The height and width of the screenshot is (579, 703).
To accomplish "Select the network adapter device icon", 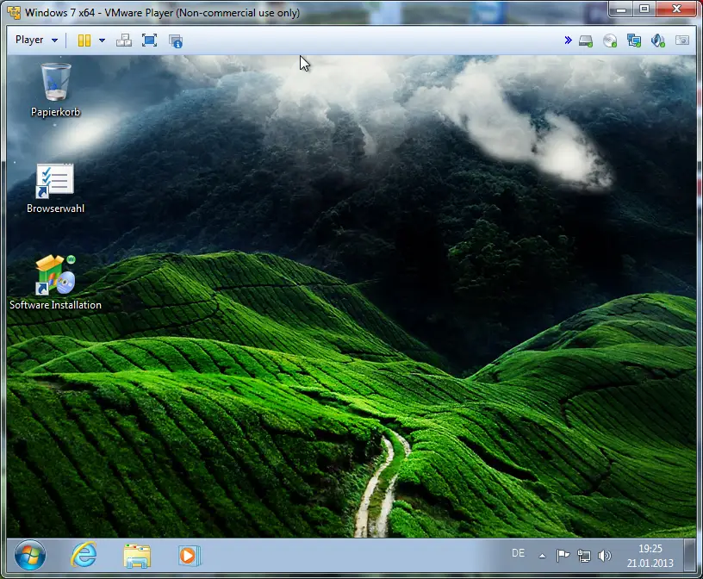I will [x=634, y=40].
